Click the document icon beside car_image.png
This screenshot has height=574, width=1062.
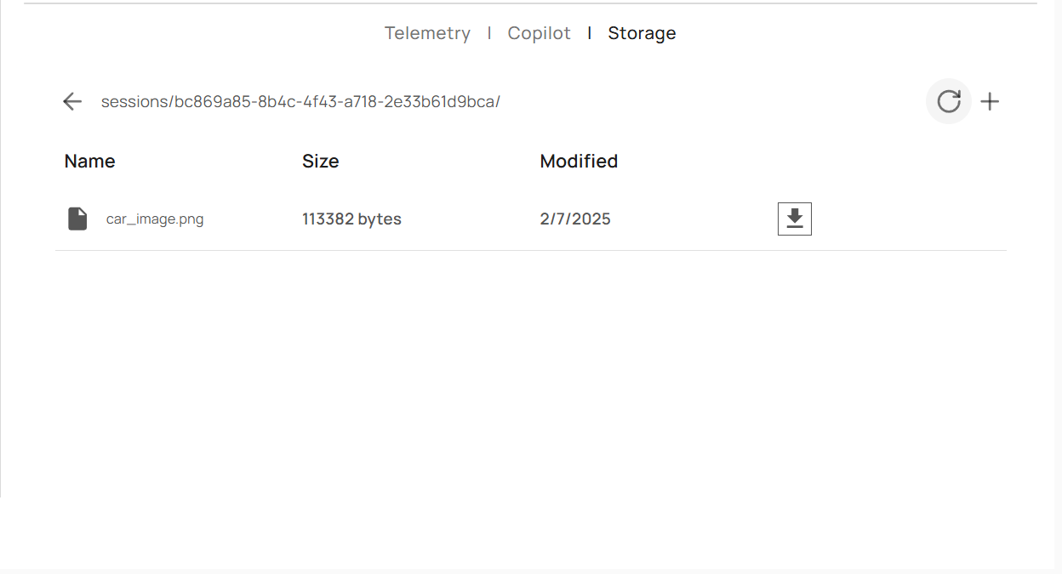coord(77,219)
